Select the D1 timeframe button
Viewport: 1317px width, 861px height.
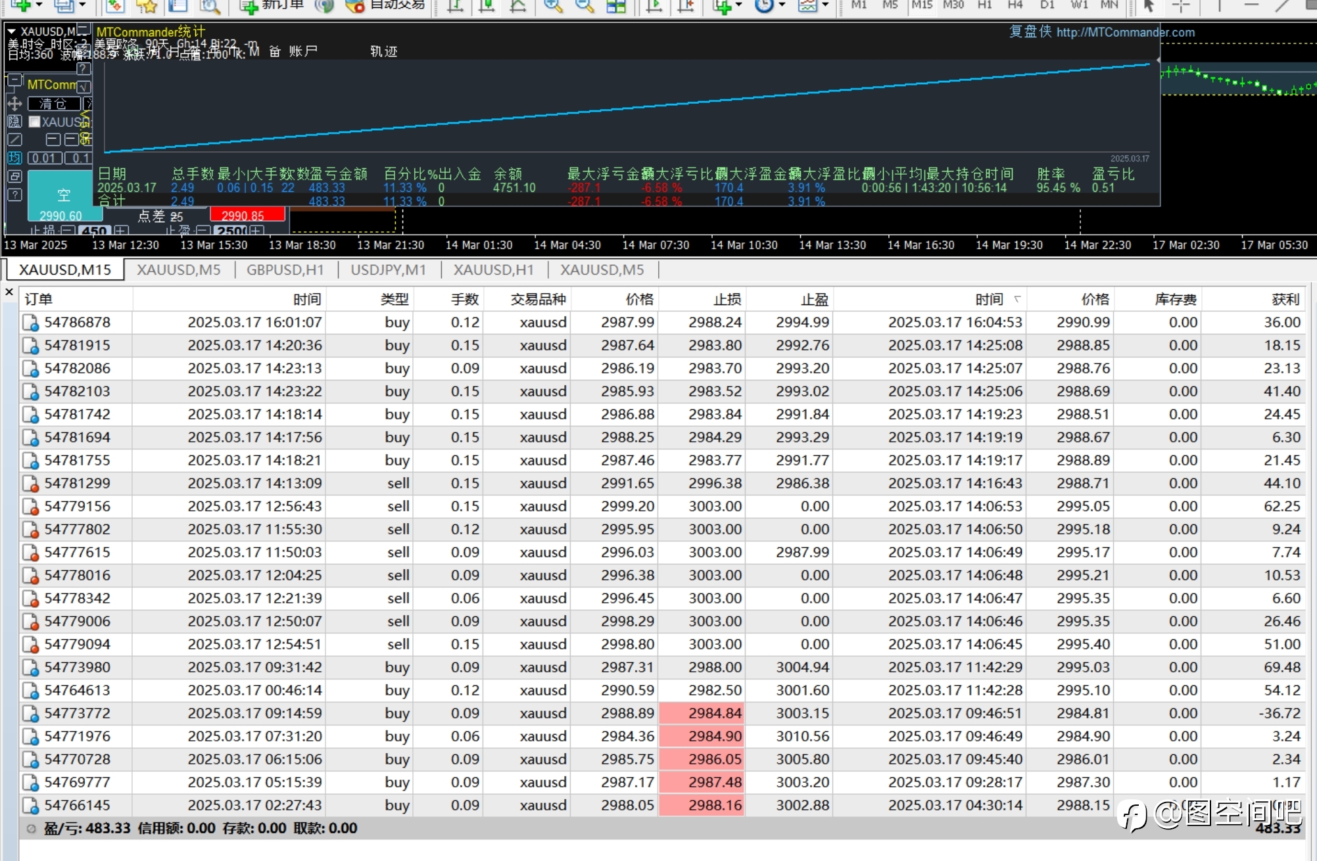click(x=1047, y=5)
